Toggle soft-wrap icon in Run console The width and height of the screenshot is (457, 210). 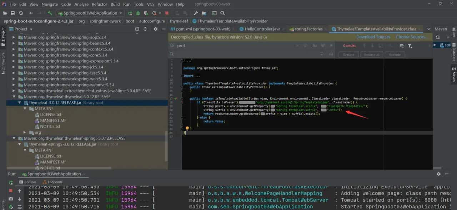(19, 206)
